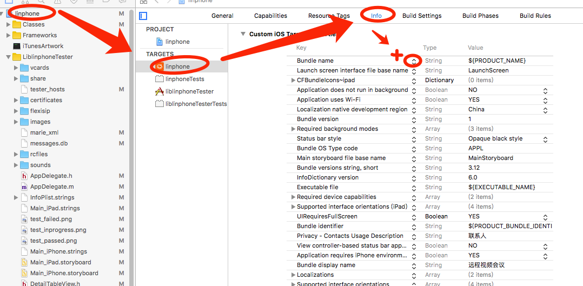Select the messages.db file in navigator

click(x=49, y=143)
